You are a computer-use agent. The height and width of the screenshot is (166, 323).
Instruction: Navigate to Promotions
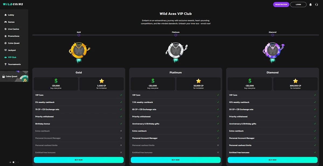click(14, 36)
